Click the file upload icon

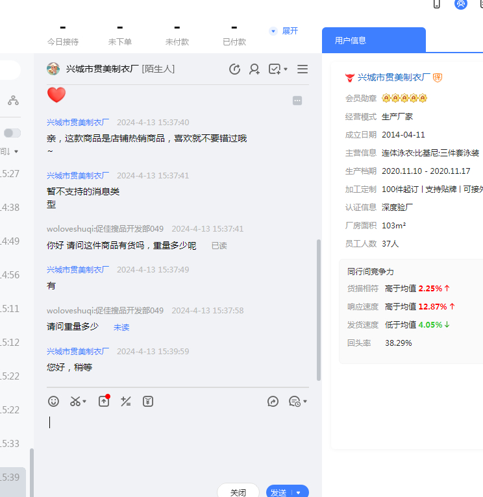[104, 402]
